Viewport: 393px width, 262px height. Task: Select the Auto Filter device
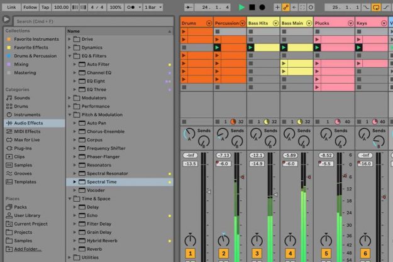98,64
